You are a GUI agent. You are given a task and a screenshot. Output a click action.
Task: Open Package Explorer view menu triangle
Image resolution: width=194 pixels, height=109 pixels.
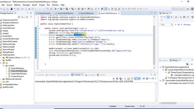pyautogui.click(x=31, y=17)
